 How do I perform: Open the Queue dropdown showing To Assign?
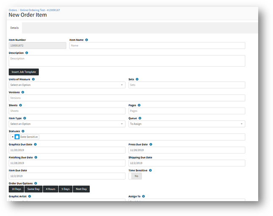click(x=187, y=124)
